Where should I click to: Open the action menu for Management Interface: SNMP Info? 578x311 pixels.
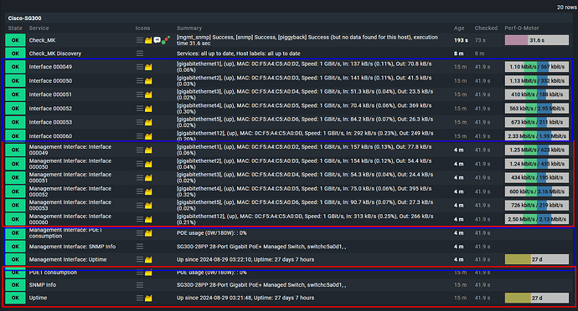[140, 247]
